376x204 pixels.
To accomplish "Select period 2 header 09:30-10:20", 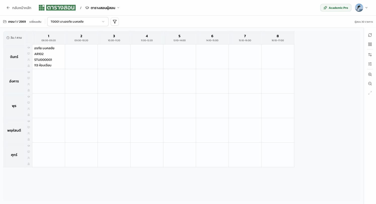I will 81,38.
